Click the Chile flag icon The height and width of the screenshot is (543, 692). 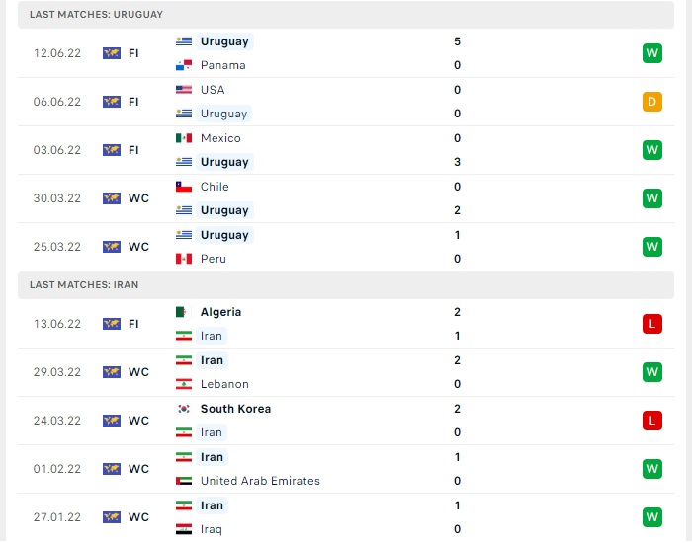[184, 187]
